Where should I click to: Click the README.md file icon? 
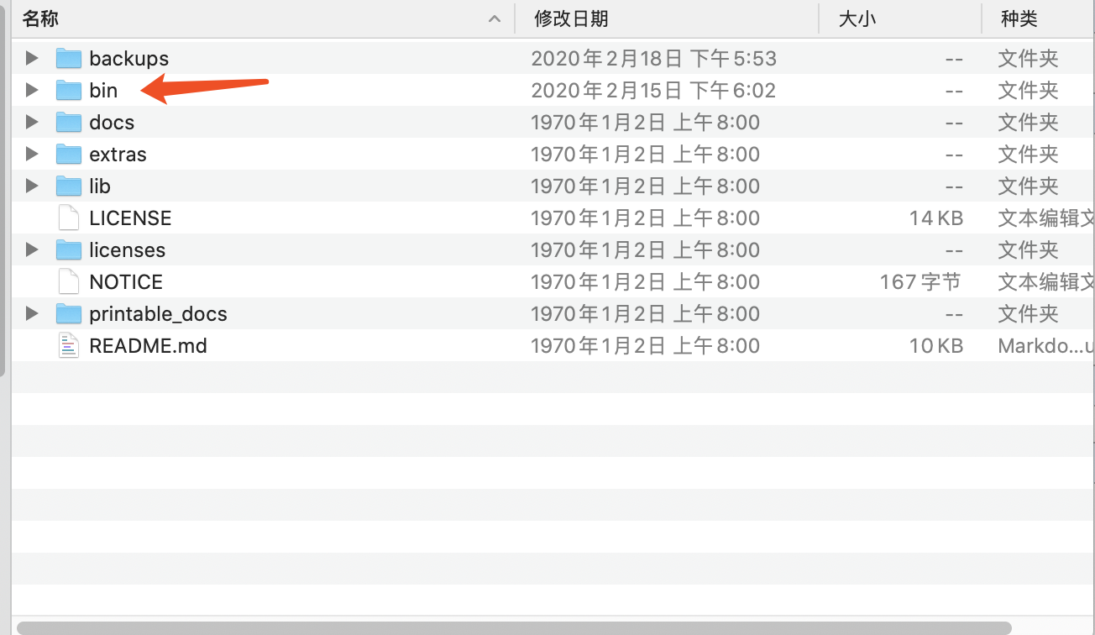click(68, 345)
